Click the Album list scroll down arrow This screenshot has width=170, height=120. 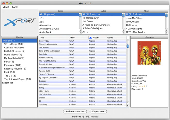(x=166, y=33)
